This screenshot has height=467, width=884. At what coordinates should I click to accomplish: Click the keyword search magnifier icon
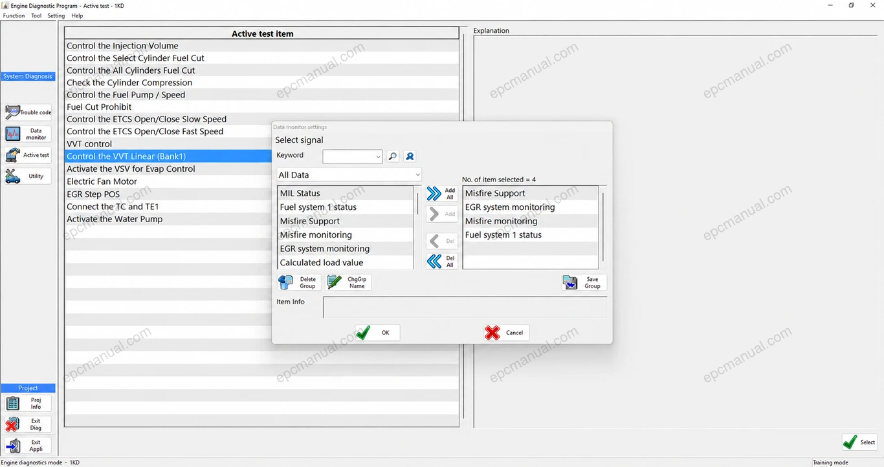[393, 156]
